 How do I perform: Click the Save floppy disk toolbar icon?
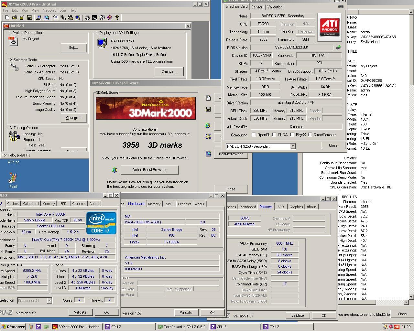click(29, 17)
